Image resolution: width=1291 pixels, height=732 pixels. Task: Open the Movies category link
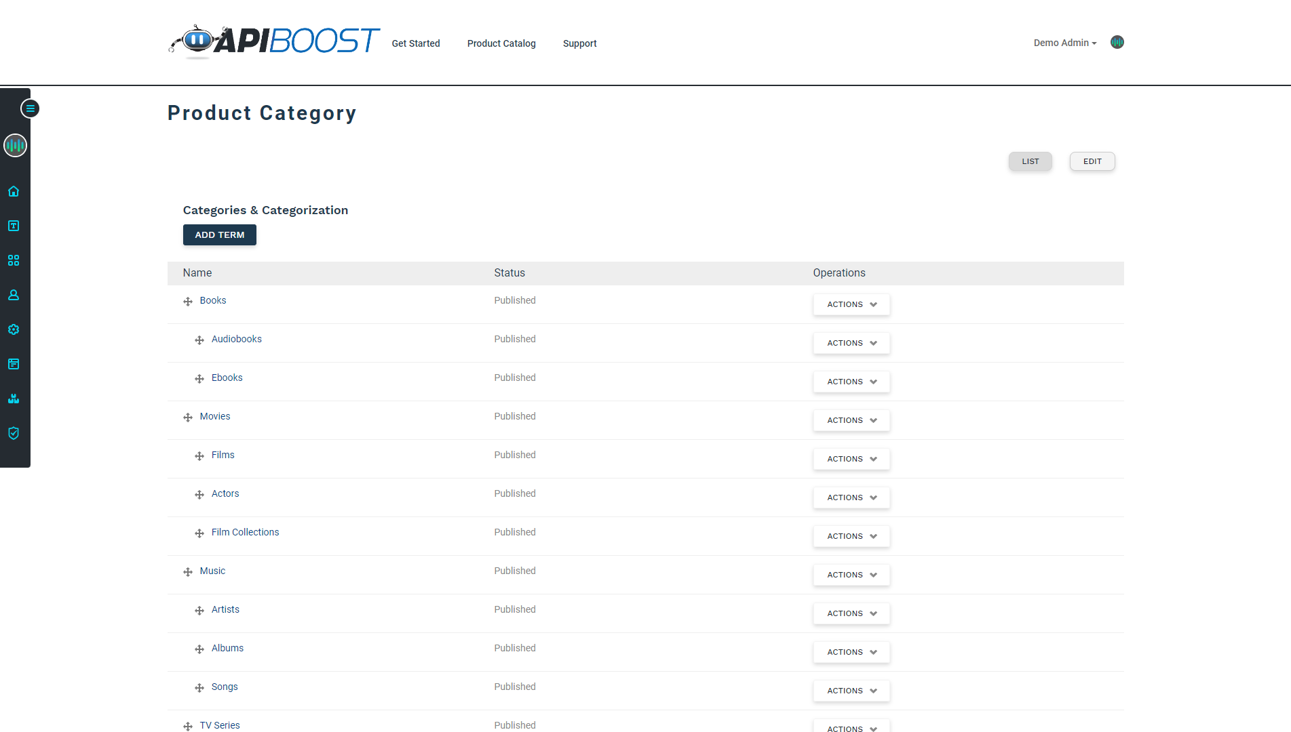[x=215, y=416]
